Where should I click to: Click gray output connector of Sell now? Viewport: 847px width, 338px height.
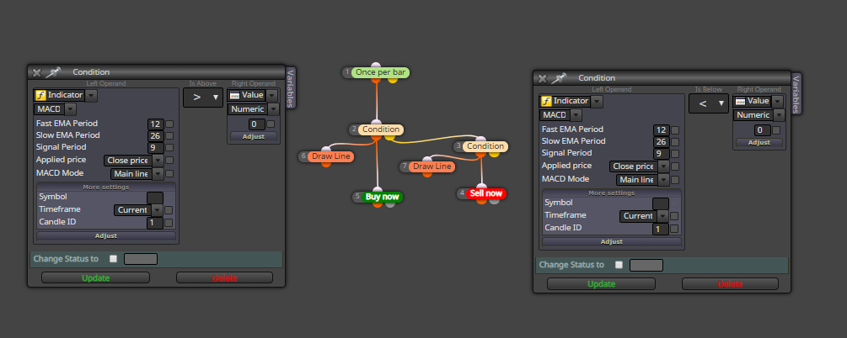click(x=494, y=201)
